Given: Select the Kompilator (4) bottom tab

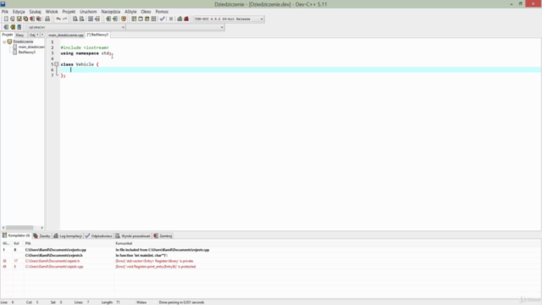Looking at the screenshot, I should tap(16, 236).
